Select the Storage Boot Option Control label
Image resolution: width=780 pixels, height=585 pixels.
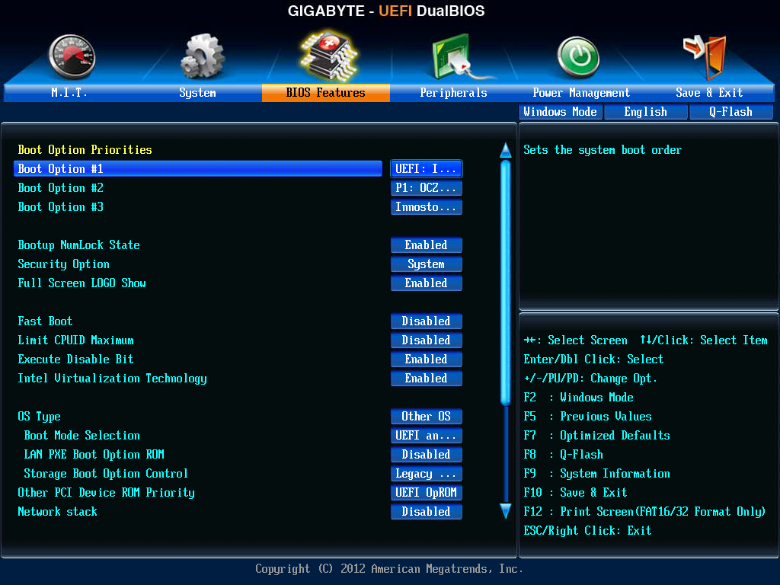pyautogui.click(x=106, y=474)
